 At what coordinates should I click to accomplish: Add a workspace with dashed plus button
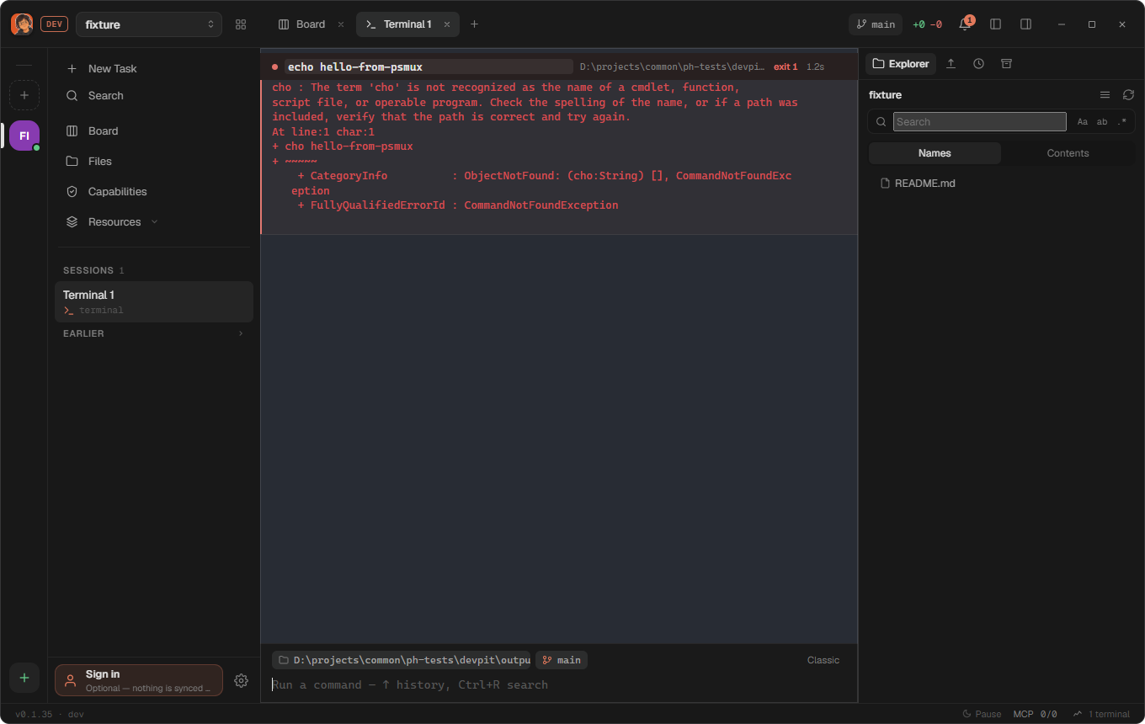[24, 95]
